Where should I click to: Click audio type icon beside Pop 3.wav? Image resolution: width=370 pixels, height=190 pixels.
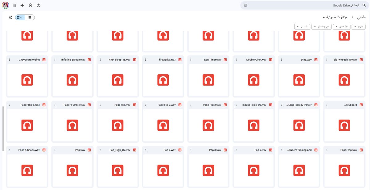tap(225, 150)
